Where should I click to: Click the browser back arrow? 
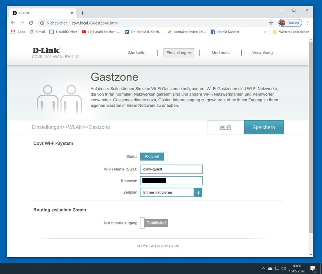pyautogui.click(x=13, y=23)
